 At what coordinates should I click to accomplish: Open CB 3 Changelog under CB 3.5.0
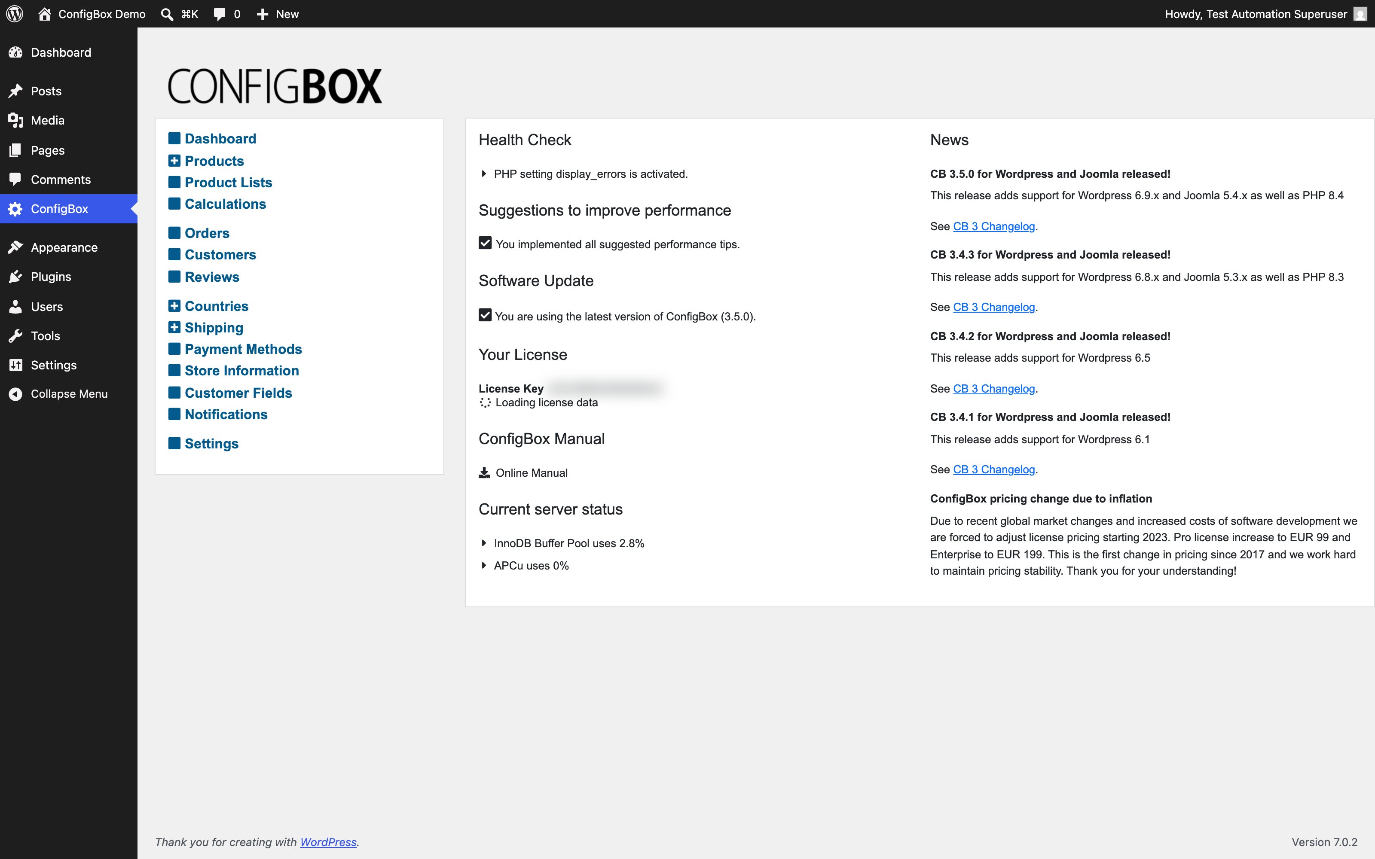click(x=994, y=226)
